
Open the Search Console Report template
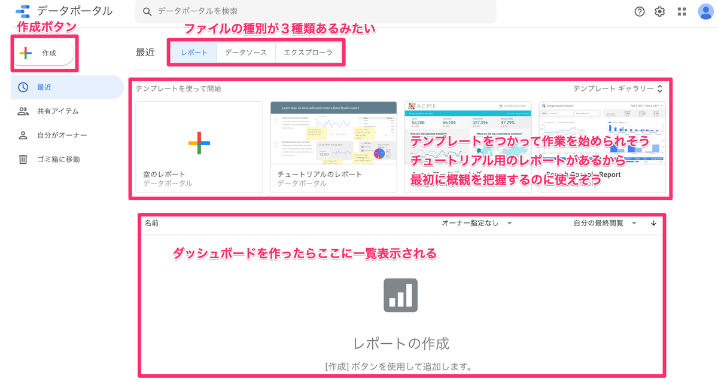pyautogui.click(x=602, y=147)
